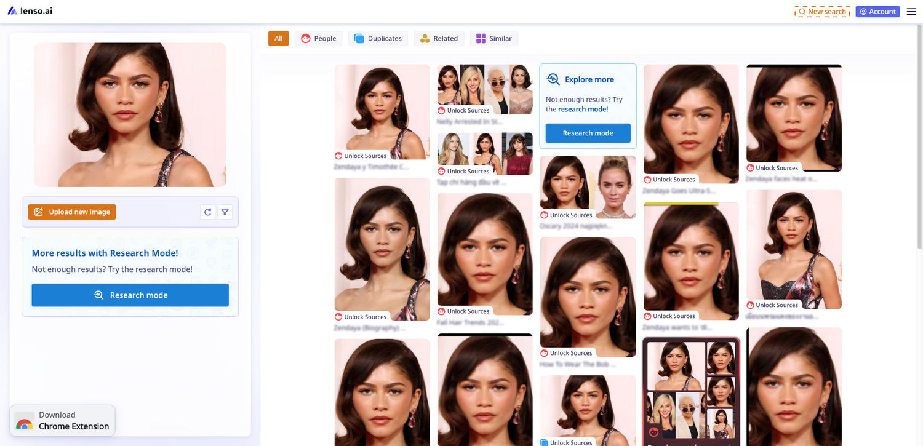Click the 'Fall Hair Trends 202...' caption
Image resolution: width=923 pixels, height=446 pixels.
pos(471,322)
